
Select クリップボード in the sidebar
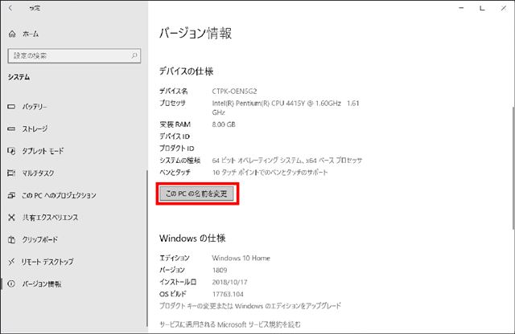pyautogui.click(x=39, y=239)
